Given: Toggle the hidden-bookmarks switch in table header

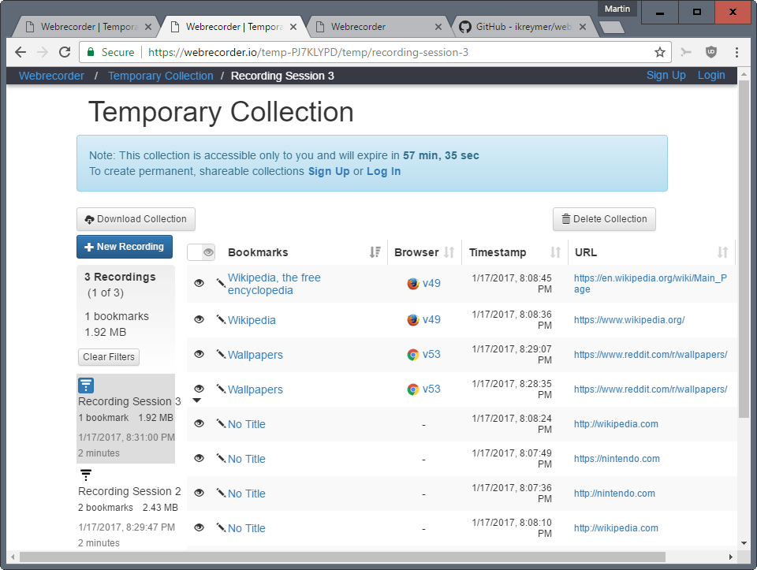Looking at the screenshot, I should click(x=201, y=252).
